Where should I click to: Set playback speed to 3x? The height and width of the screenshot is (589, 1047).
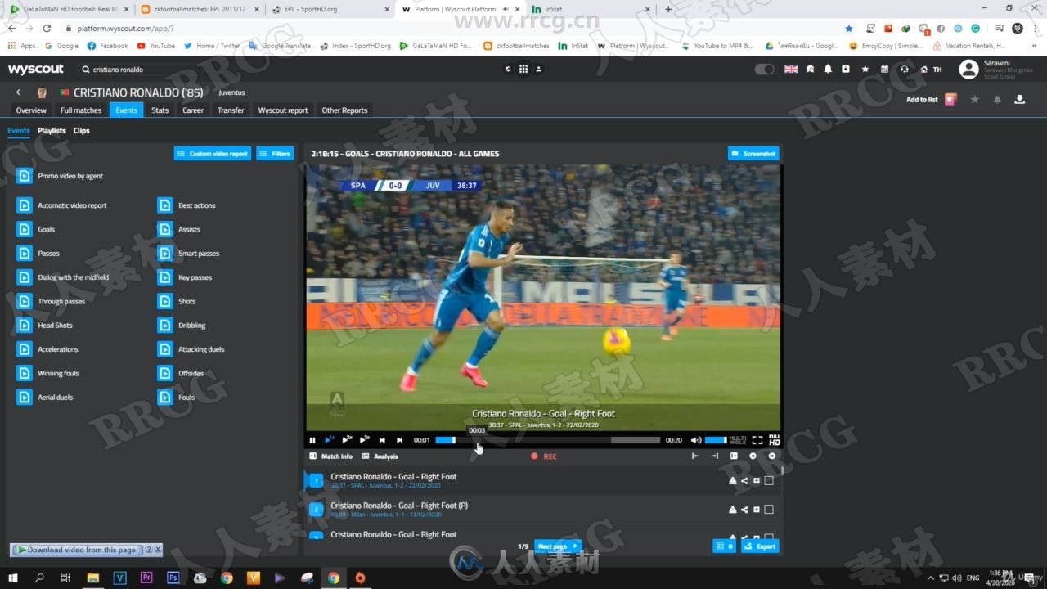[x=365, y=440]
